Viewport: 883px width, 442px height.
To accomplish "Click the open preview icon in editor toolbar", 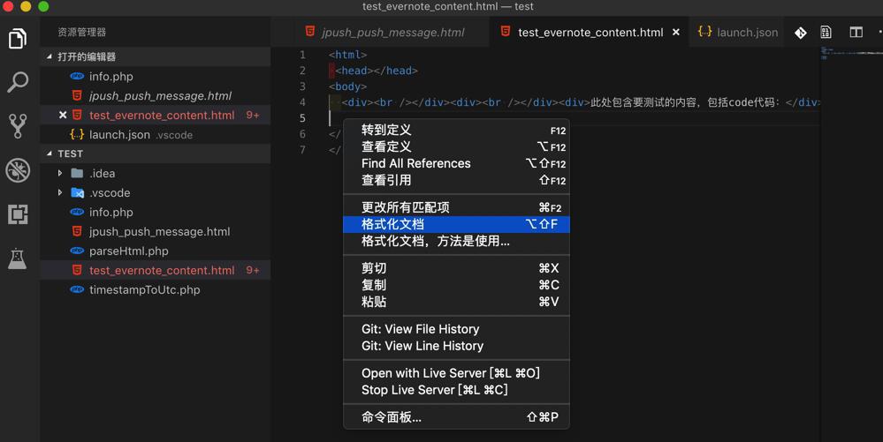I will [x=826, y=33].
